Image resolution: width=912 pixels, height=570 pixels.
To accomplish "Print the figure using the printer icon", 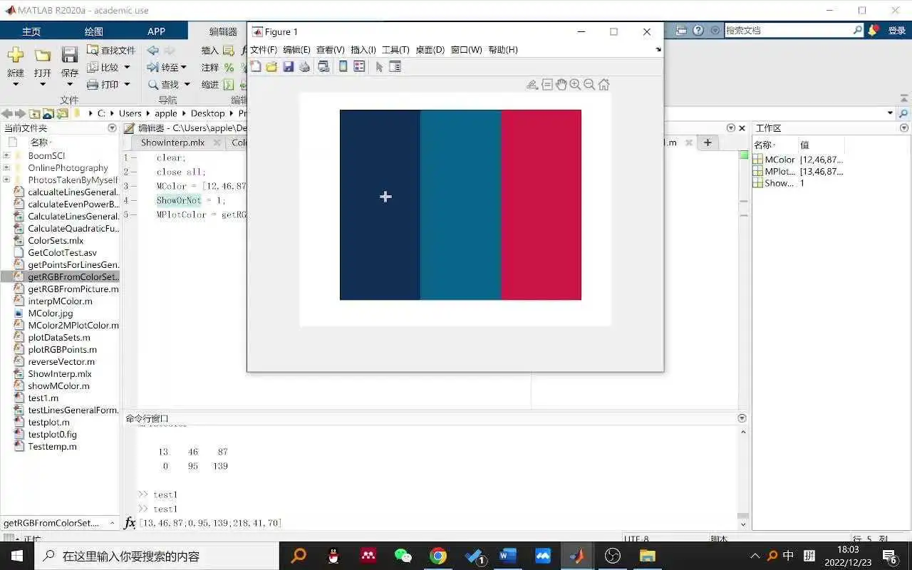I will 305,67.
